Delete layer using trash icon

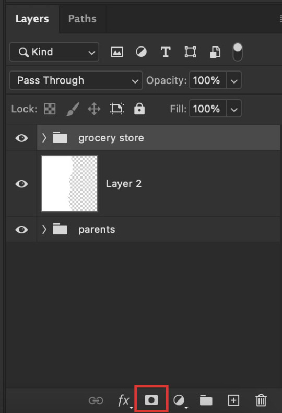click(261, 400)
